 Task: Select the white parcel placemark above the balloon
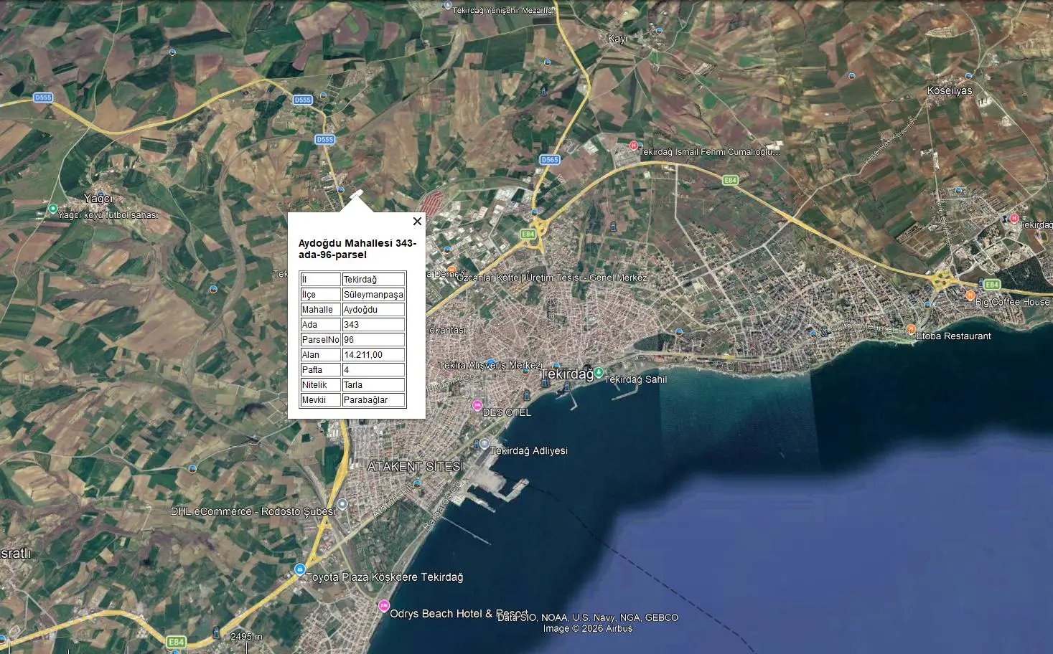click(356, 193)
